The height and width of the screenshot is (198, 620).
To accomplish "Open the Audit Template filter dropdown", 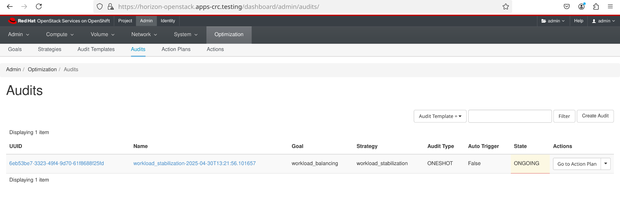I will (440, 116).
